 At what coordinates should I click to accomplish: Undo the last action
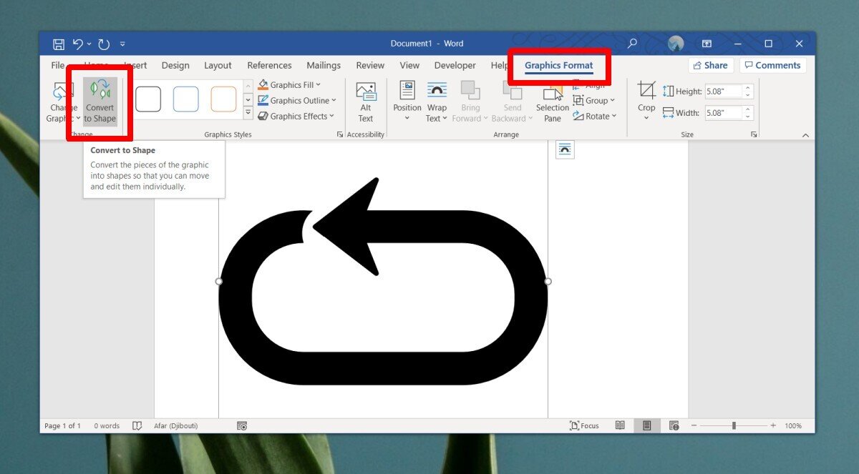pyautogui.click(x=77, y=44)
